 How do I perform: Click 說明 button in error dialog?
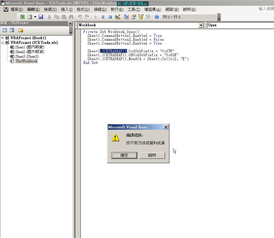click(x=152, y=155)
